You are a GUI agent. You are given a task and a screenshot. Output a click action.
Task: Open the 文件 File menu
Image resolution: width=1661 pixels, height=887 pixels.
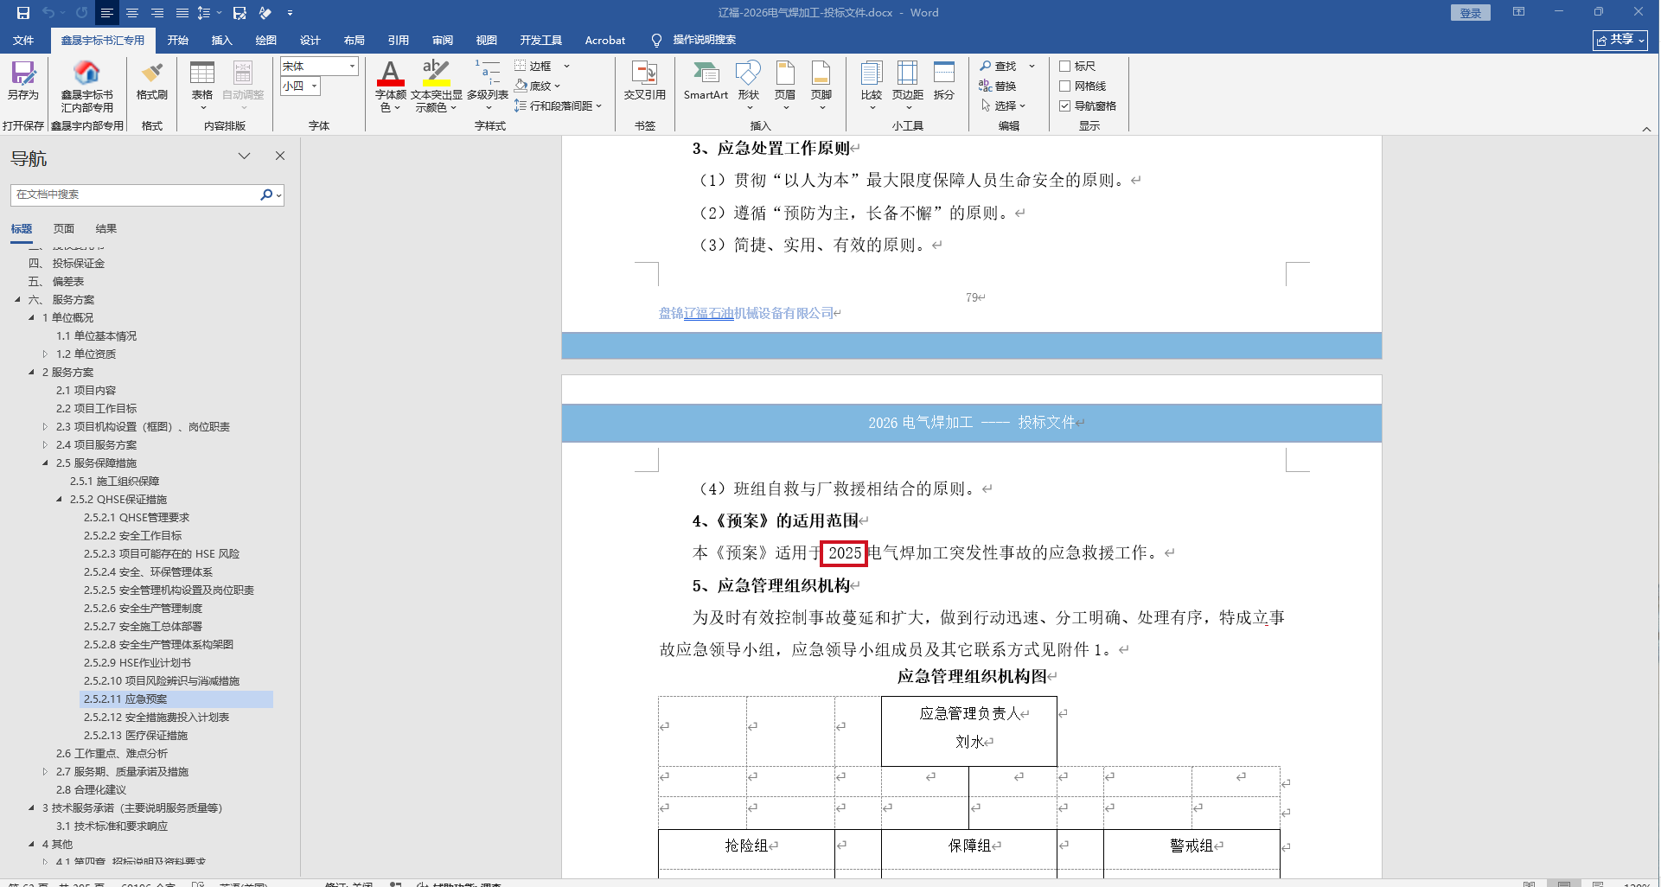(23, 41)
